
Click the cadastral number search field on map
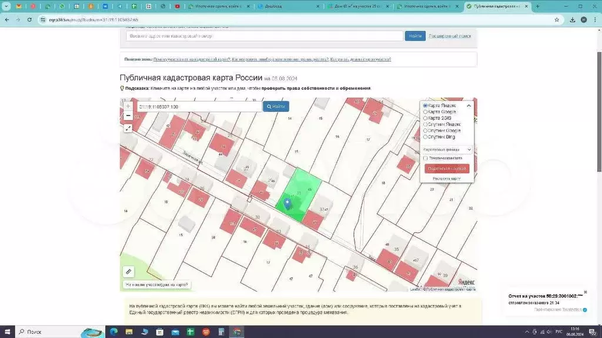coord(199,107)
